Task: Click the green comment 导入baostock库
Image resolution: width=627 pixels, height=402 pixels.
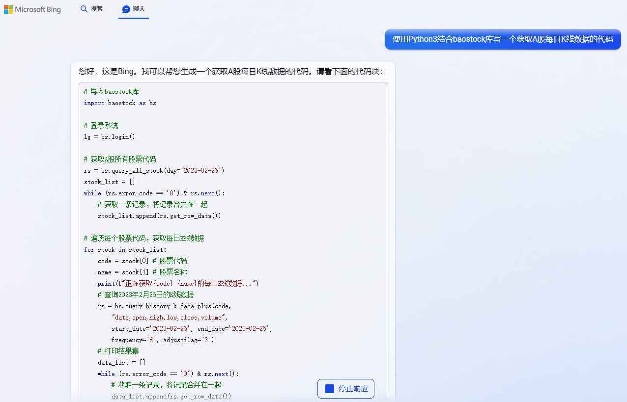Action: click(112, 91)
